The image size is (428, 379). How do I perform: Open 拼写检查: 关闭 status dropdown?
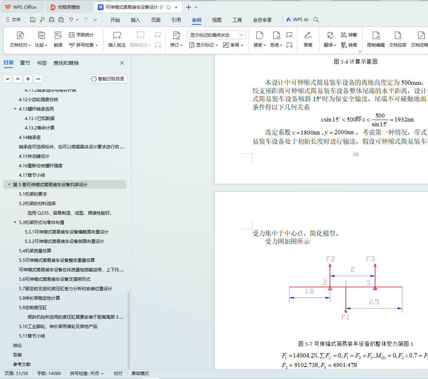point(86,374)
